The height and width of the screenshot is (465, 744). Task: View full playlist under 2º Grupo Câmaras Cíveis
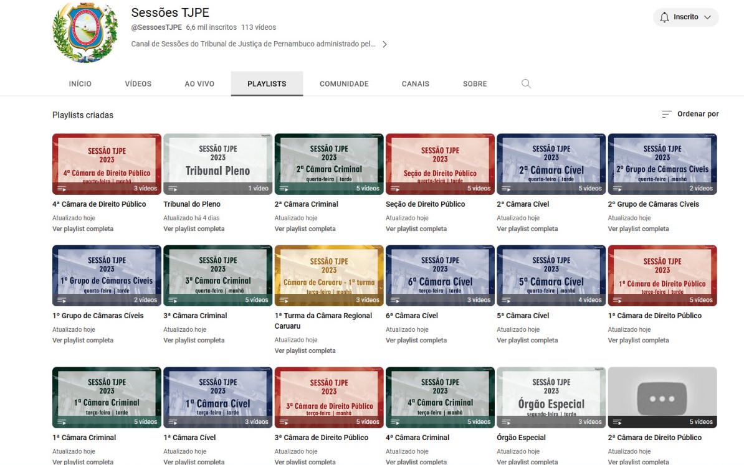click(638, 229)
